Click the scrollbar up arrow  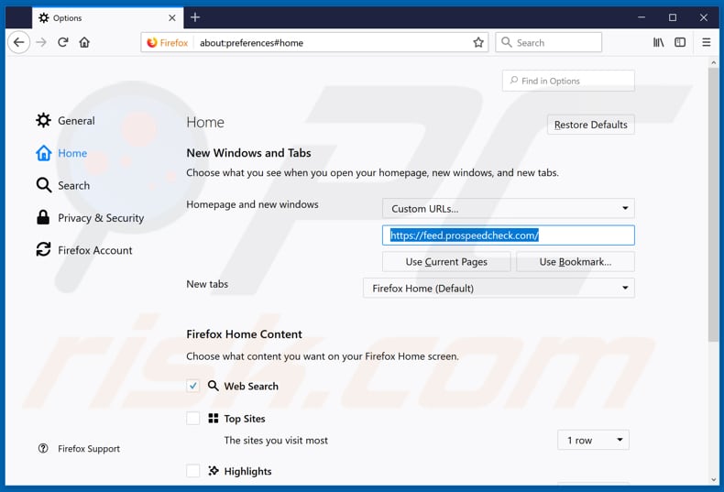point(714,62)
